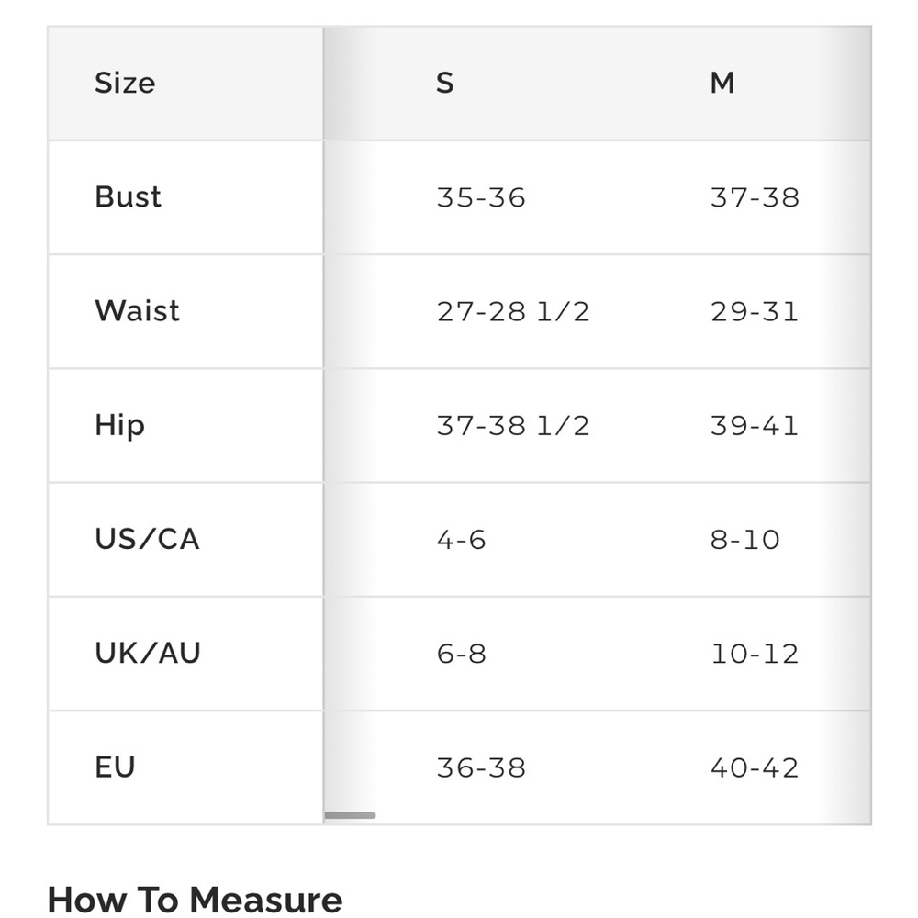Click the 29-31 waist measurement

[755, 311]
